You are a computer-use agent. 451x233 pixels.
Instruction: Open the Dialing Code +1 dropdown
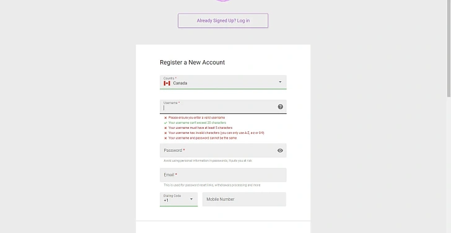(x=178, y=199)
